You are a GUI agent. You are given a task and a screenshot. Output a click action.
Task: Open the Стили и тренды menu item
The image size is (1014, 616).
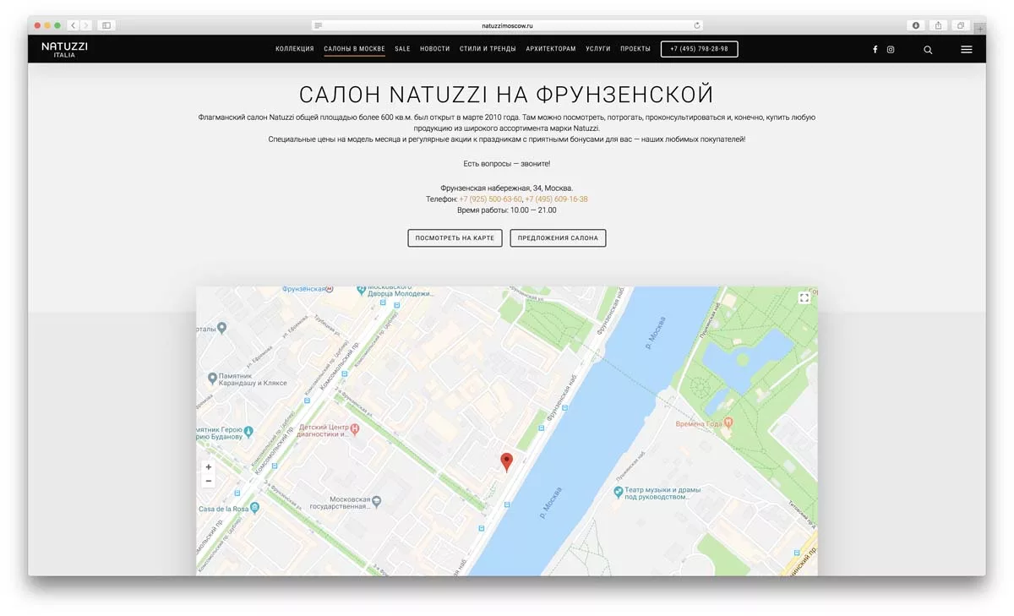pyautogui.click(x=488, y=49)
